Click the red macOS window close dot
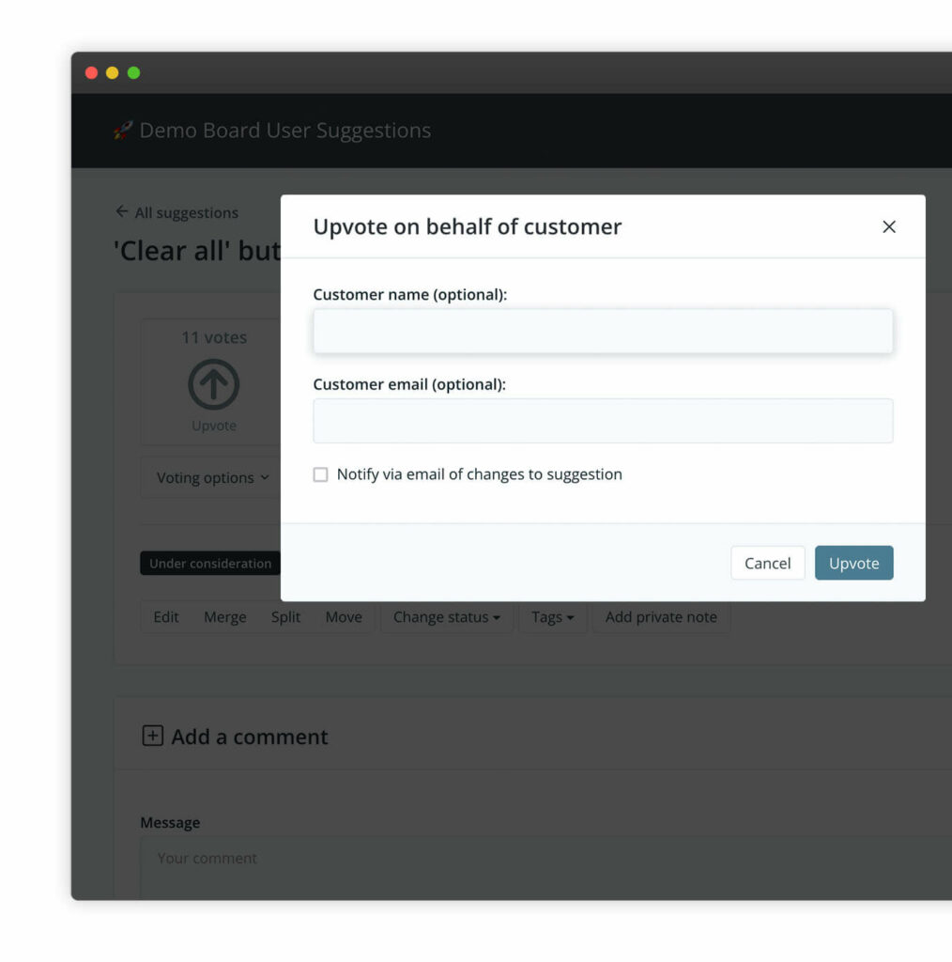The width and height of the screenshot is (952, 962). pyautogui.click(x=91, y=72)
